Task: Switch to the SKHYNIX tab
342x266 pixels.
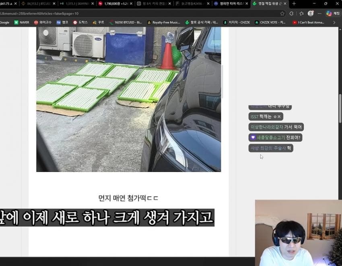Action: [x=77, y=4]
